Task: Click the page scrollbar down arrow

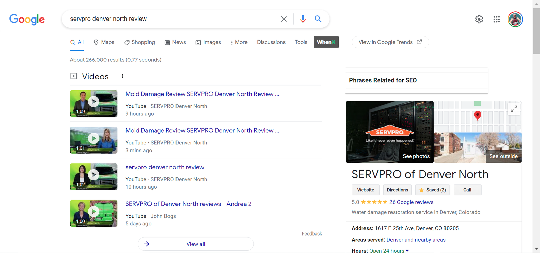Action: [536, 249]
